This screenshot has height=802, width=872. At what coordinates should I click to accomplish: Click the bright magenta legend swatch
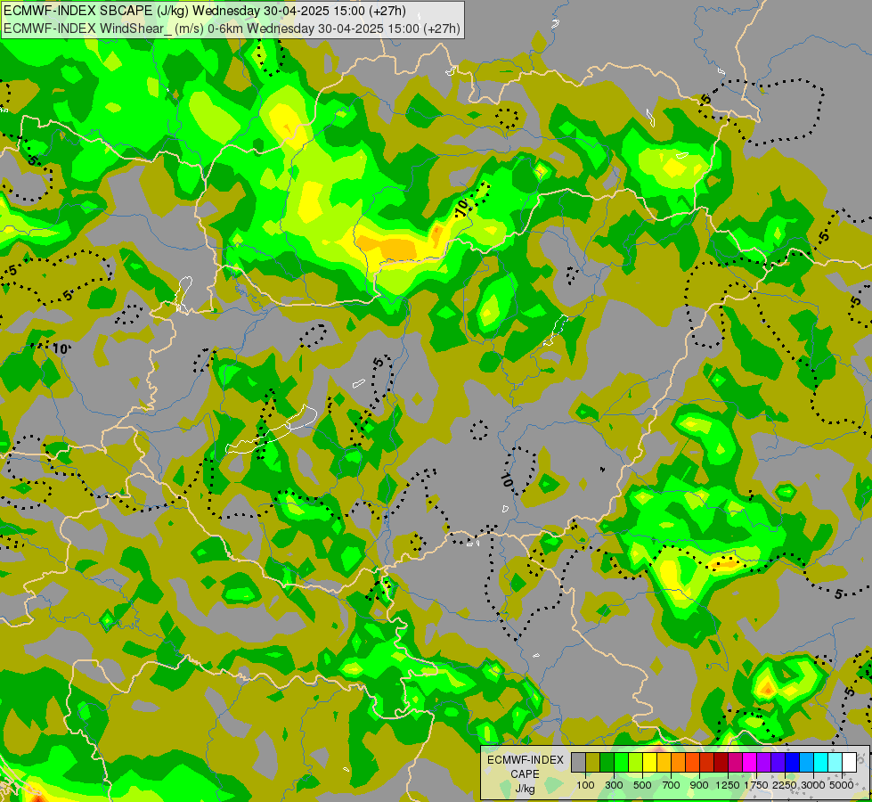pyautogui.click(x=750, y=762)
